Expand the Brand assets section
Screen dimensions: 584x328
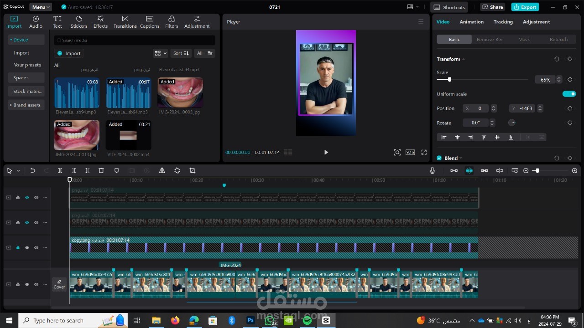tap(26, 105)
